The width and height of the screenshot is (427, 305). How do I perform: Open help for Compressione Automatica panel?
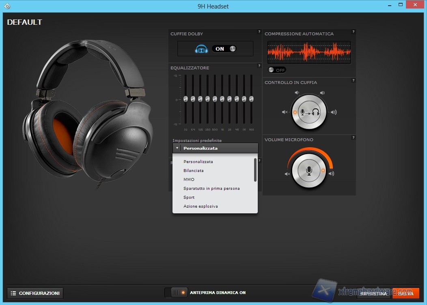(353, 32)
